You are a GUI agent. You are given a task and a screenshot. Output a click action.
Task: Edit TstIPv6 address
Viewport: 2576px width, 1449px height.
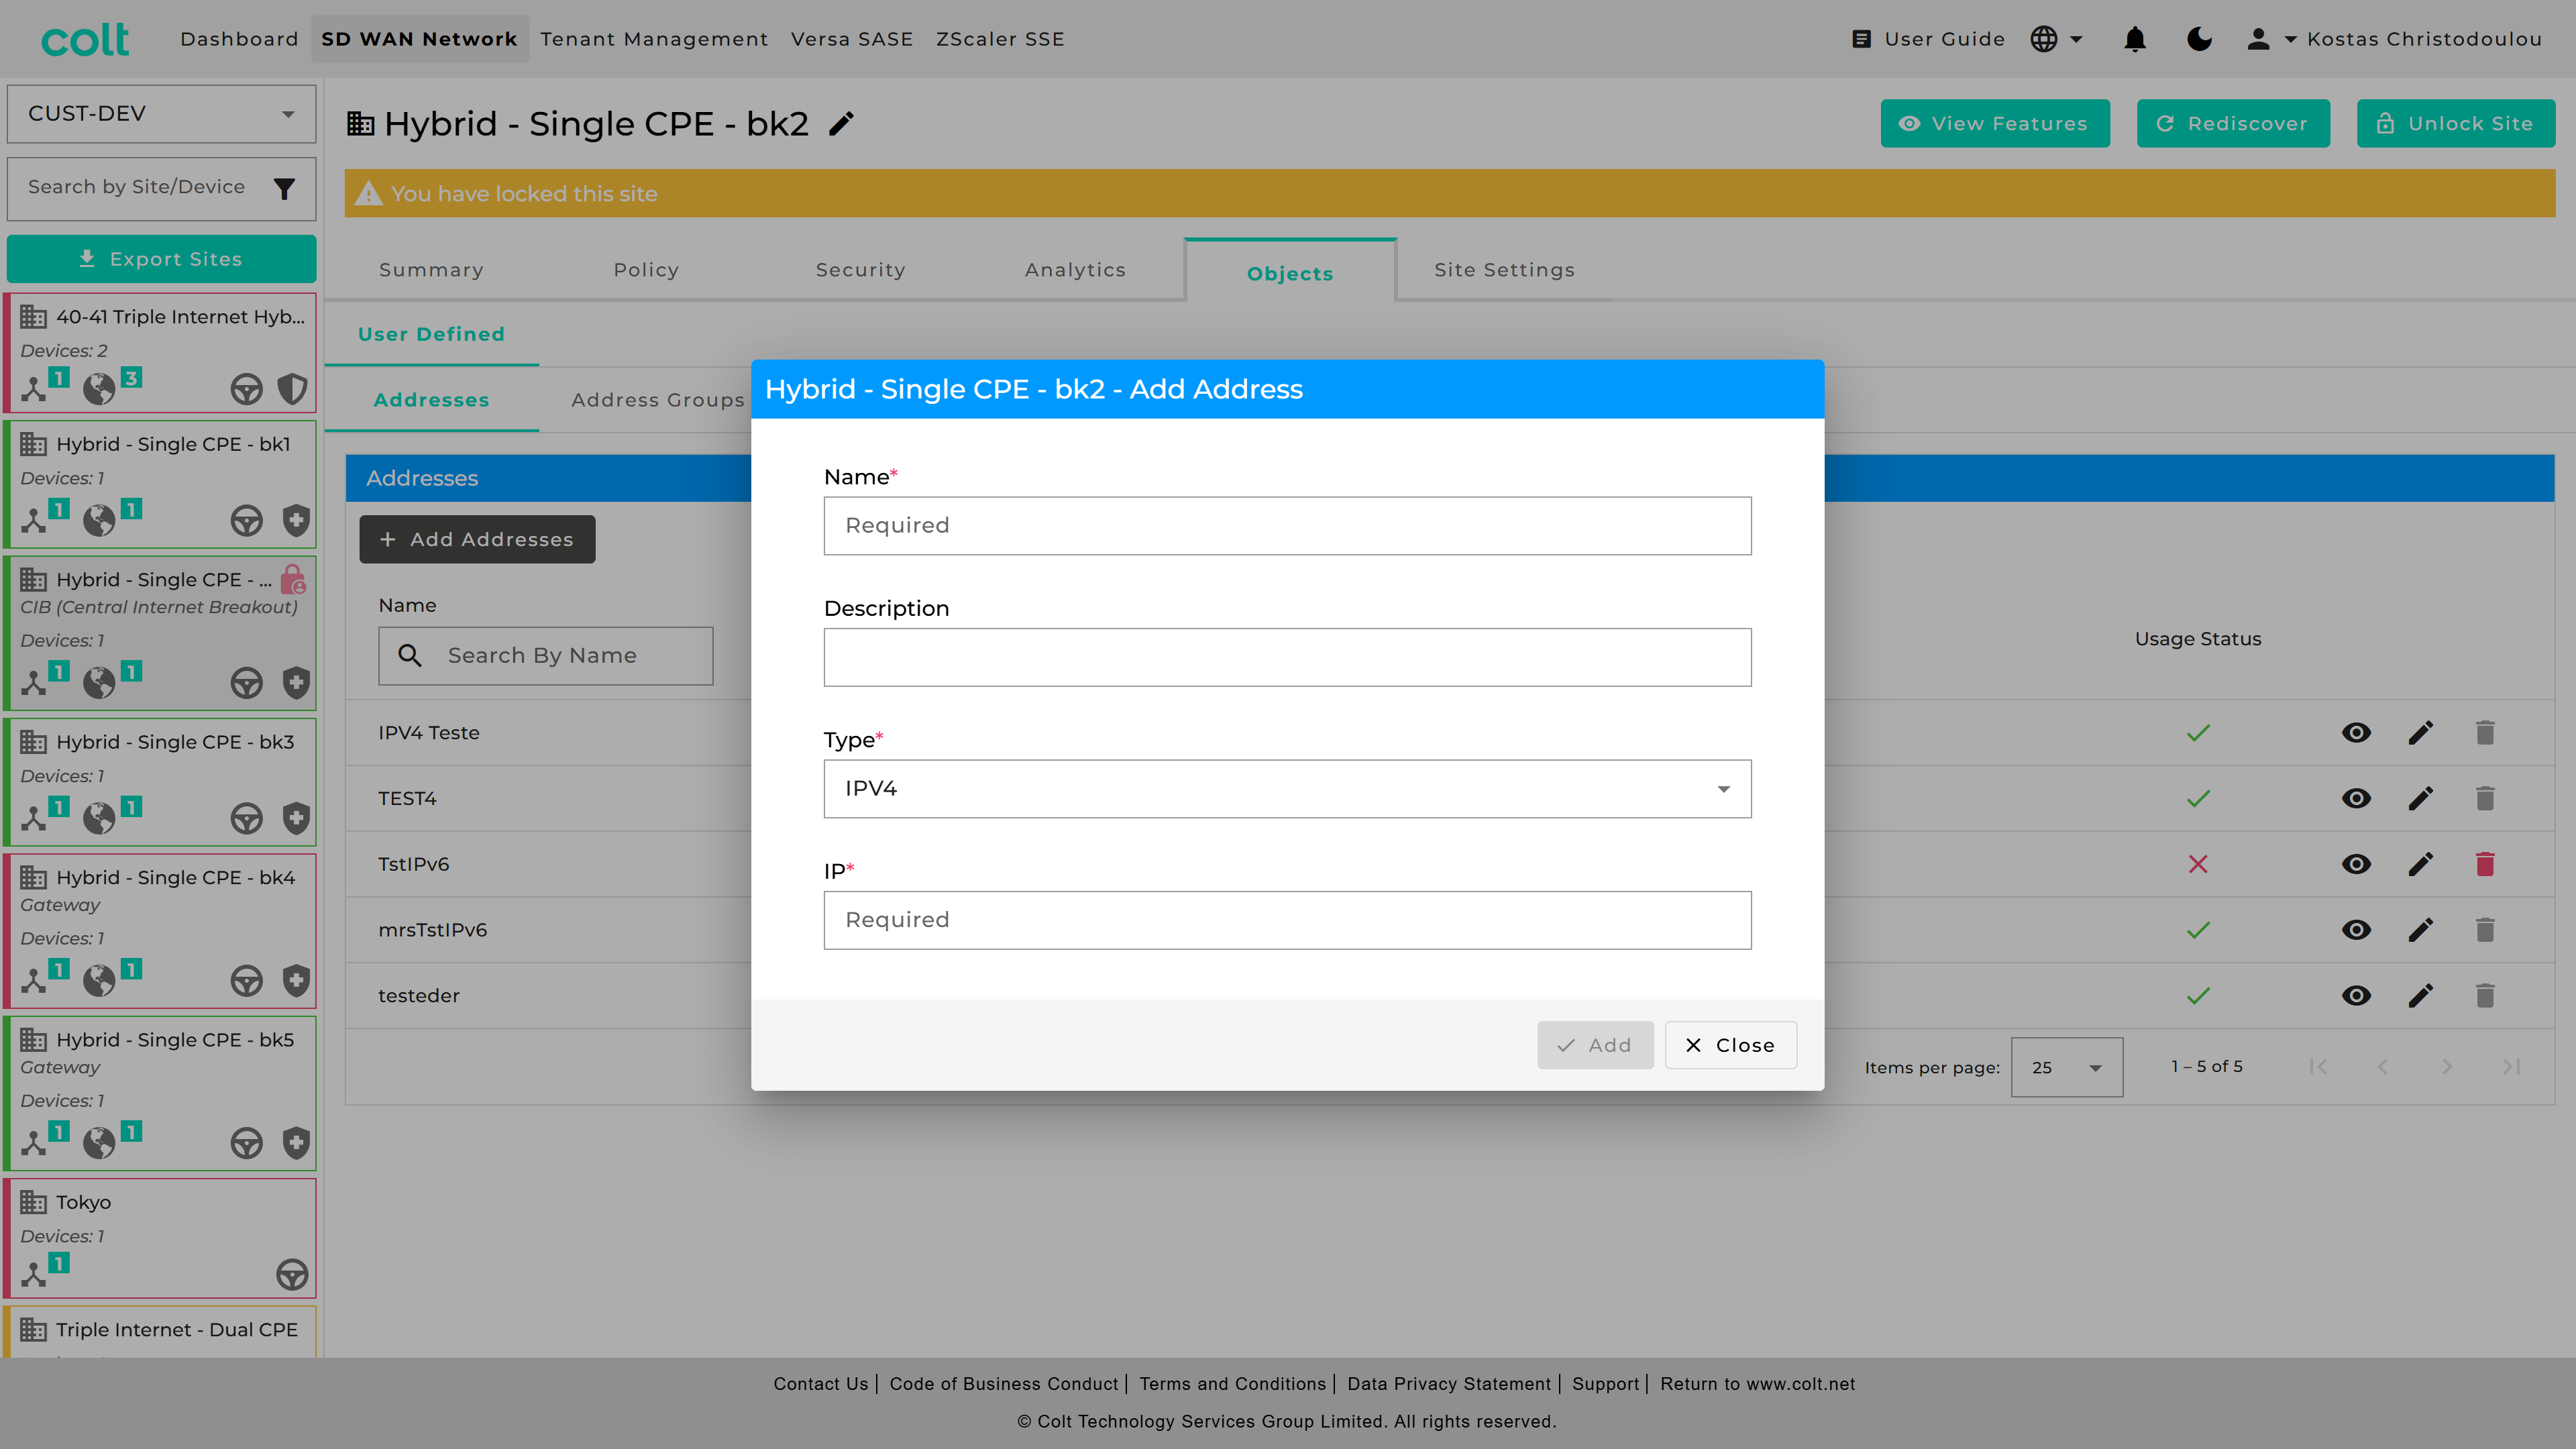click(x=2421, y=864)
